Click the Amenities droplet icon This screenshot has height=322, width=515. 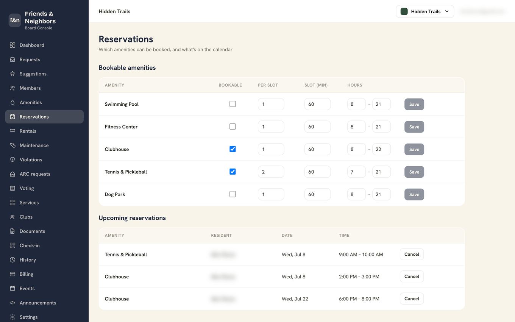click(x=12, y=102)
